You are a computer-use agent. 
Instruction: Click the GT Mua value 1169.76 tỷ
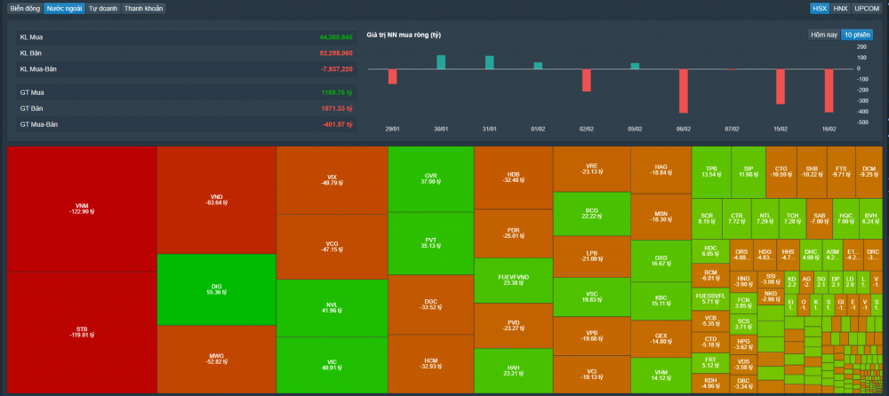pyautogui.click(x=337, y=92)
